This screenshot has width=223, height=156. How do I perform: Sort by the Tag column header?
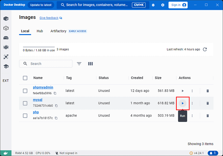69,78
